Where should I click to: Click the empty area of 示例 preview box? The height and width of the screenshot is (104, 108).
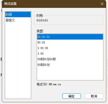click(x=75, y=20)
